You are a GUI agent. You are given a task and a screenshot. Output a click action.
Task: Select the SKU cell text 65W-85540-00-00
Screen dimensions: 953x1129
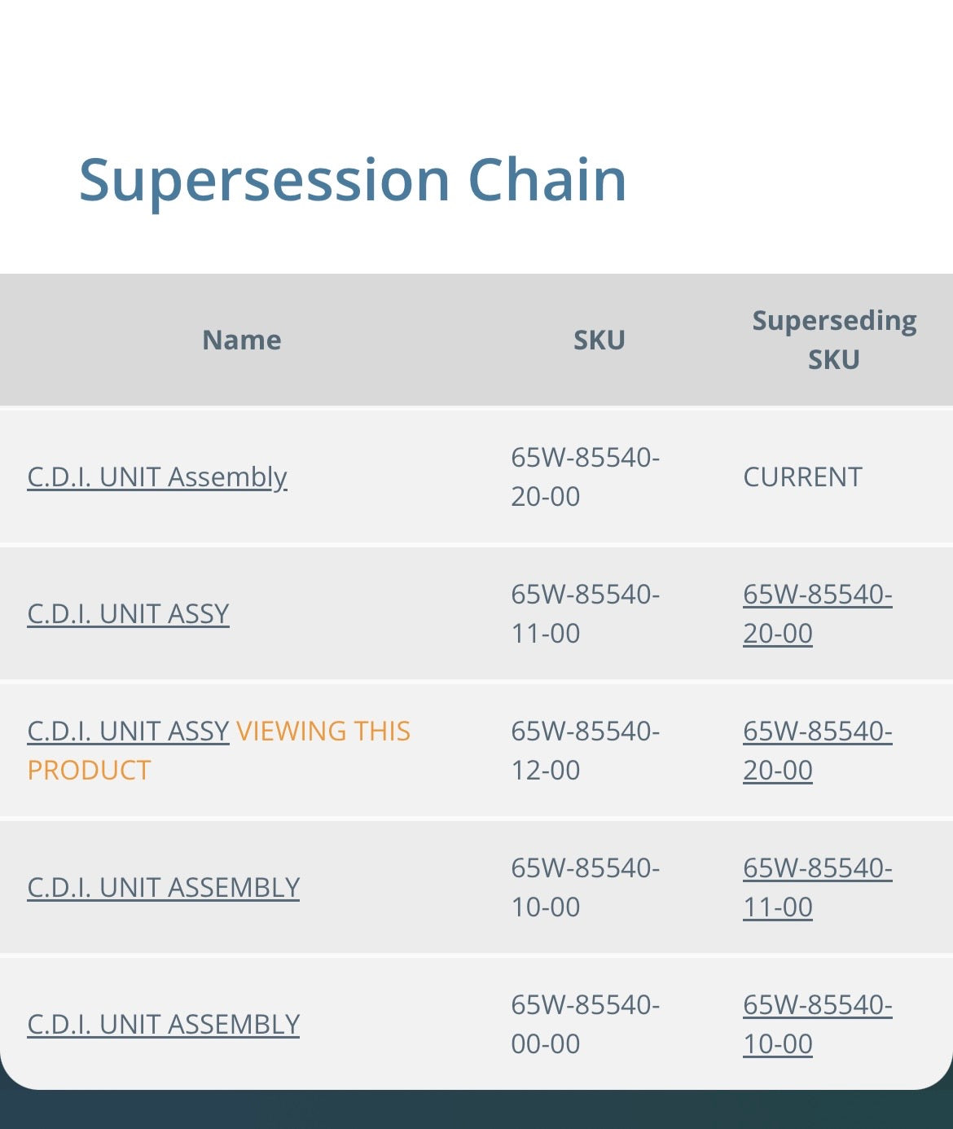pyautogui.click(x=585, y=1024)
